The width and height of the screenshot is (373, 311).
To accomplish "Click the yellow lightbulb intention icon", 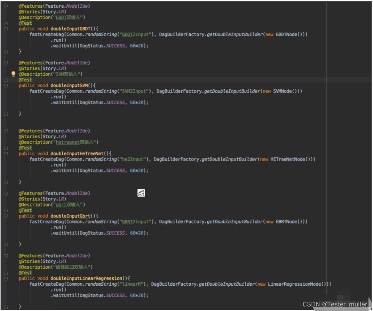I will (13, 74).
